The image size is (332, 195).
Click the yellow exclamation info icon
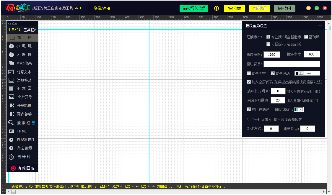(x=217, y=8)
